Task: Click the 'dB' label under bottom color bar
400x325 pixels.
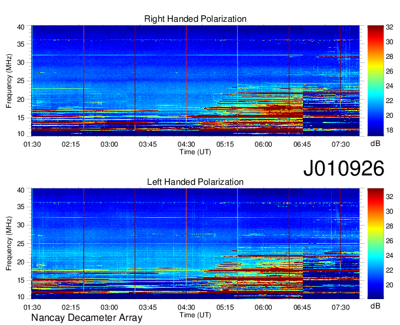Action: (375, 306)
